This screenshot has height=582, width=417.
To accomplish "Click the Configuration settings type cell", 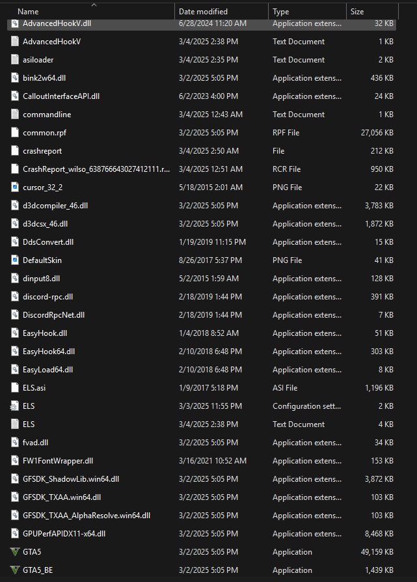I will 306,406.
